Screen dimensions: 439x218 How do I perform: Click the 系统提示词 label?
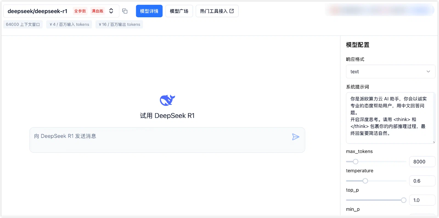(358, 87)
